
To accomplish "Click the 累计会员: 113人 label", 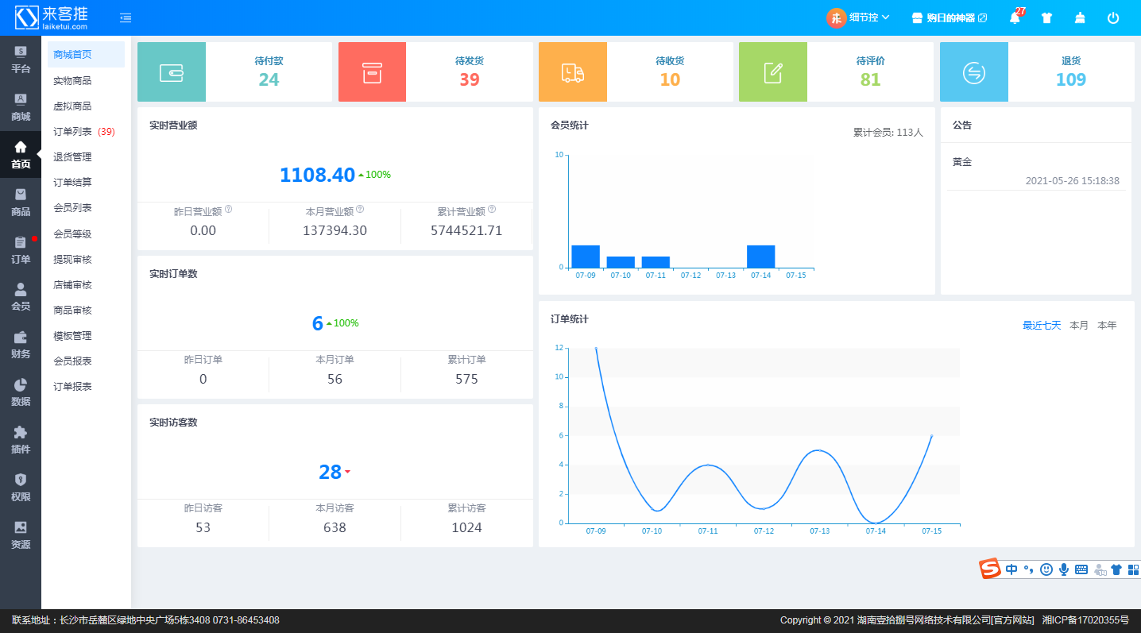I will pos(888,133).
